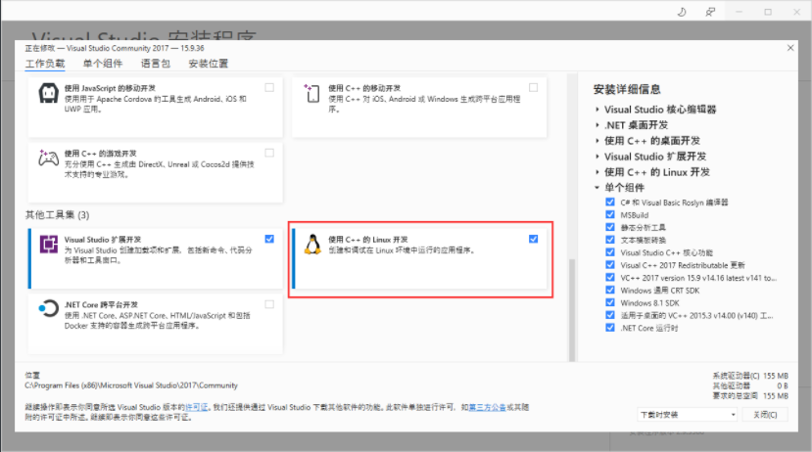Uncheck Windows 通用 CRT SDK checkbox
The image size is (812, 452).
tap(610, 291)
